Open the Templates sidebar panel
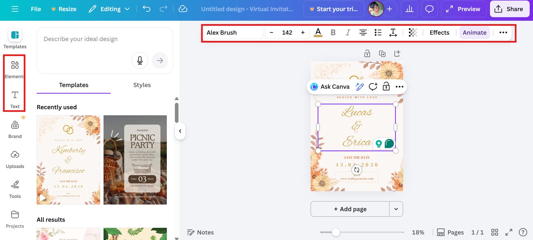This screenshot has width=533, height=240. pyautogui.click(x=15, y=39)
